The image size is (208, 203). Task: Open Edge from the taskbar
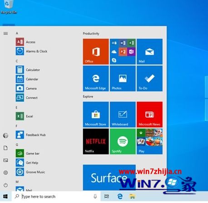(x=120, y=197)
